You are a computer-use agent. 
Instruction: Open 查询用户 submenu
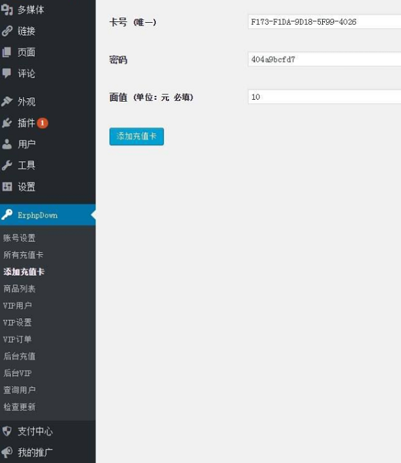tap(19, 390)
